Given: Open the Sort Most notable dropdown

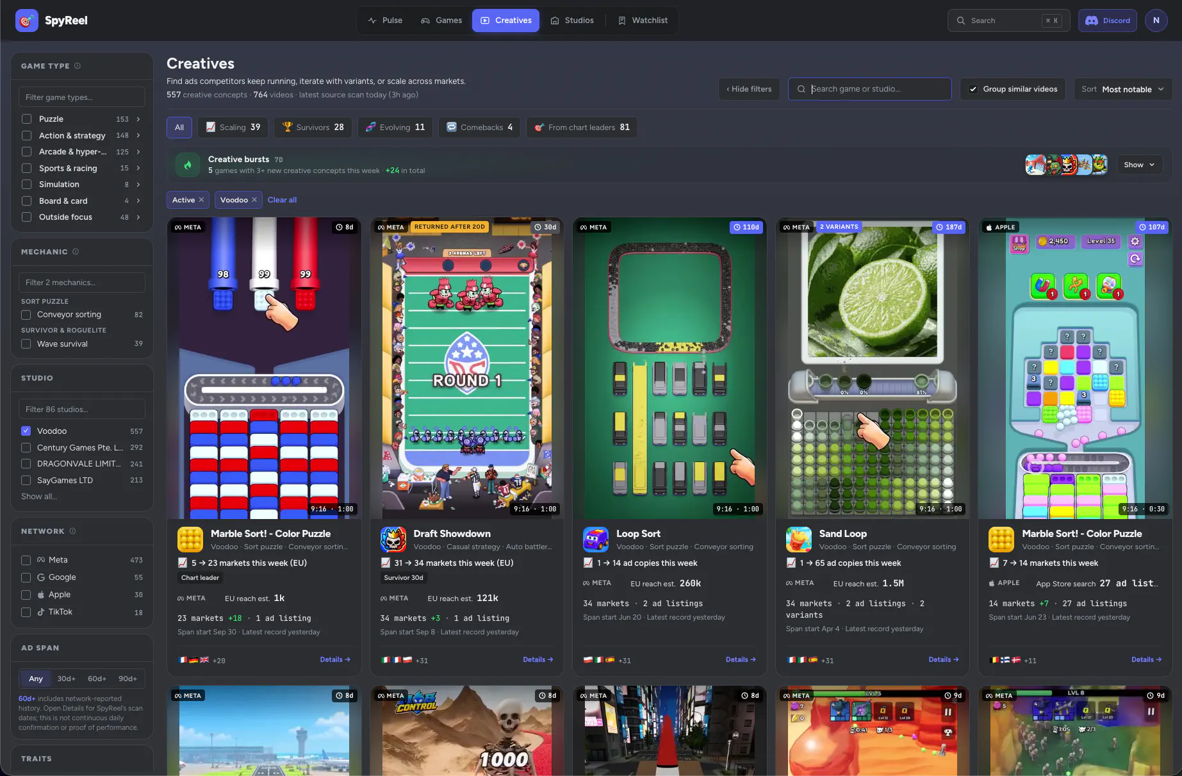Looking at the screenshot, I should [x=1123, y=89].
